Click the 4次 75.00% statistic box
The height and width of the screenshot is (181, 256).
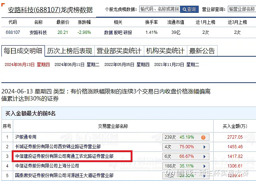click(x=186, y=147)
